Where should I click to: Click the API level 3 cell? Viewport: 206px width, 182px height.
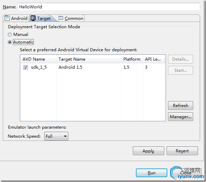pyautogui.click(x=146, y=67)
